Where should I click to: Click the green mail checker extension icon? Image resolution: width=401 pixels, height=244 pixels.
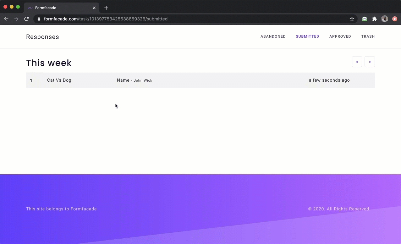click(x=364, y=19)
